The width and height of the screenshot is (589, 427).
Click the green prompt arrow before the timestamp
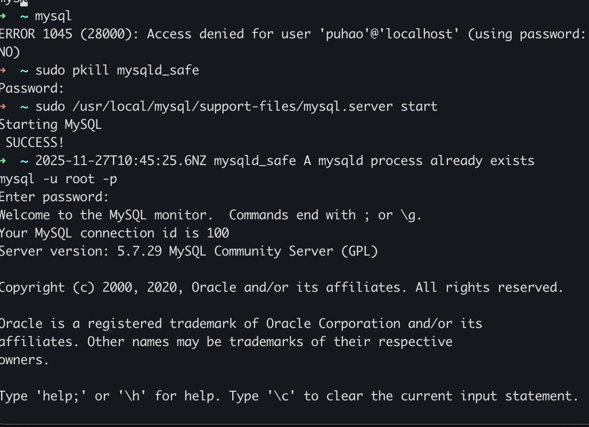(x=3, y=160)
